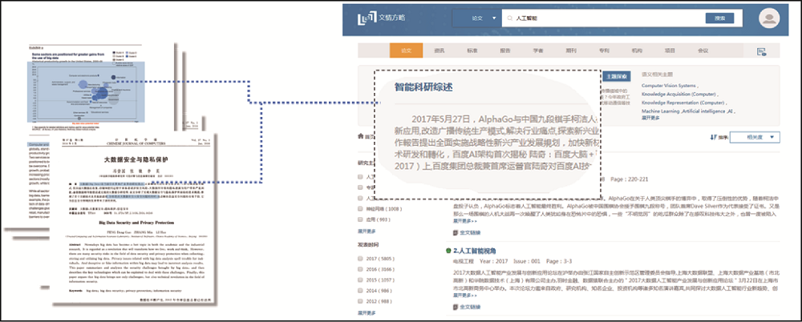Click the document icon beside second 全文链接
802x322 pixels.
(x=456, y=307)
